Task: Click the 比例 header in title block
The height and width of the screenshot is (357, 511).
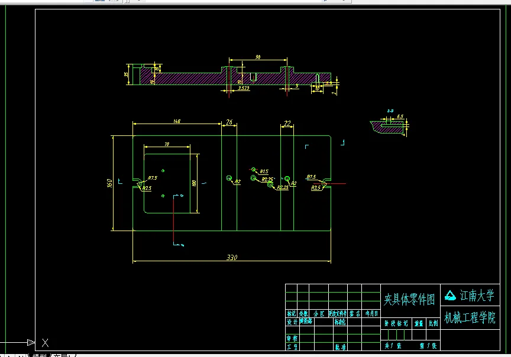Action: (433, 323)
